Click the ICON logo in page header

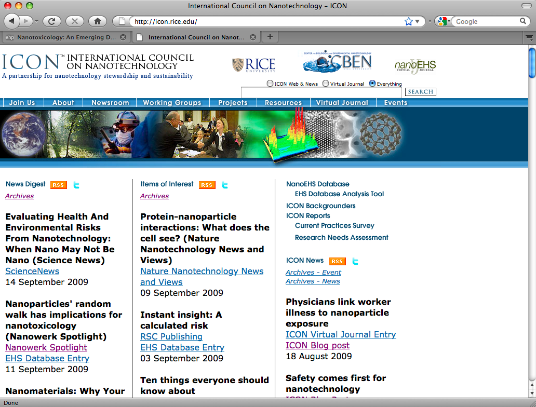click(x=98, y=66)
